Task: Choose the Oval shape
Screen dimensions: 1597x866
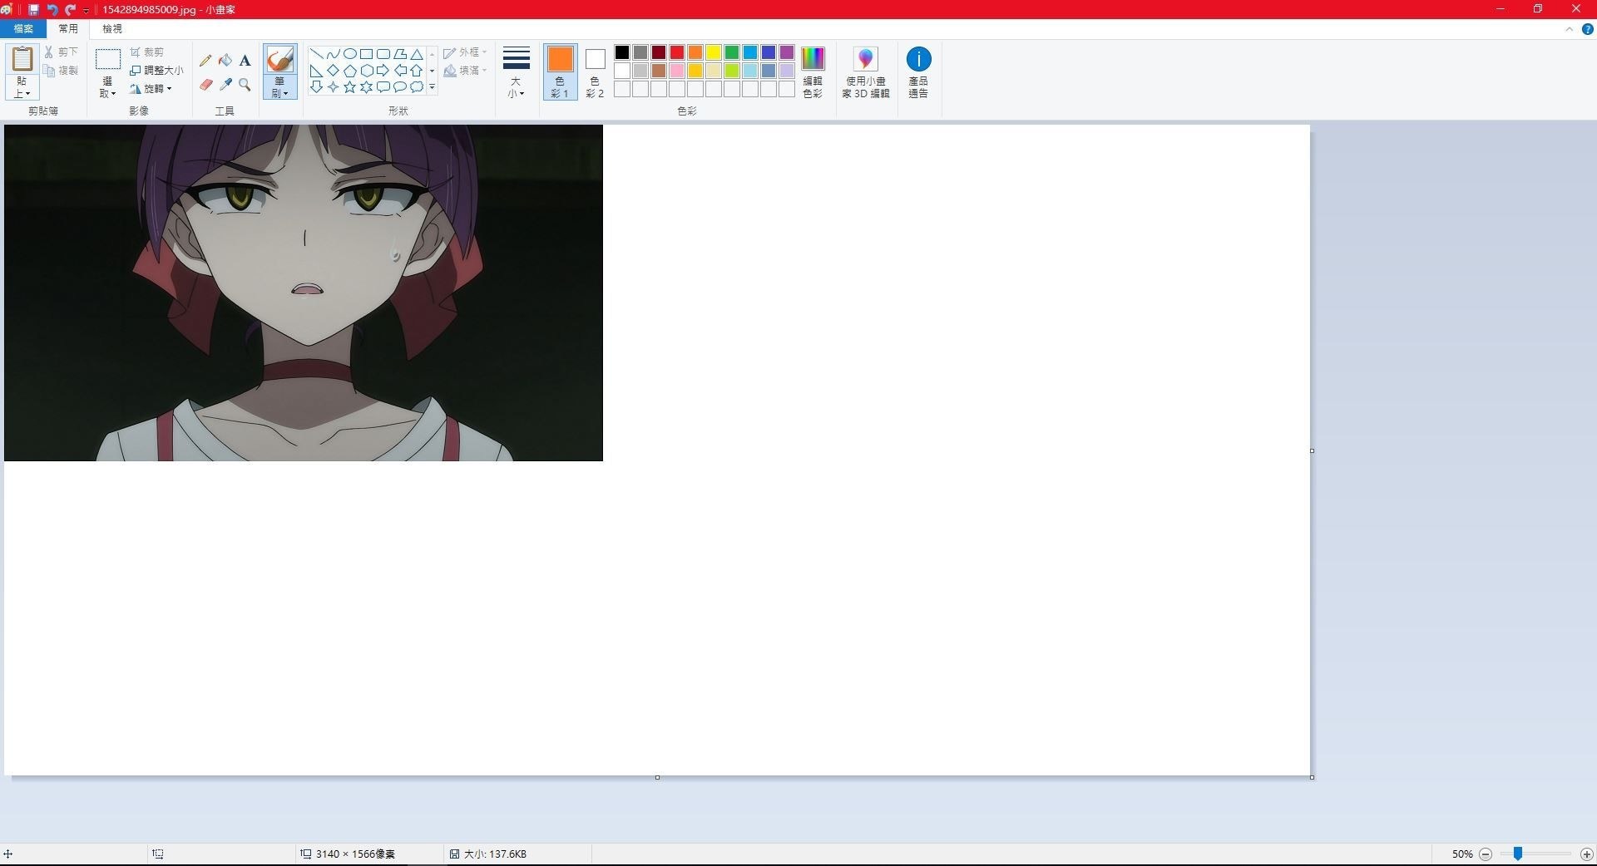Action: 349,54
